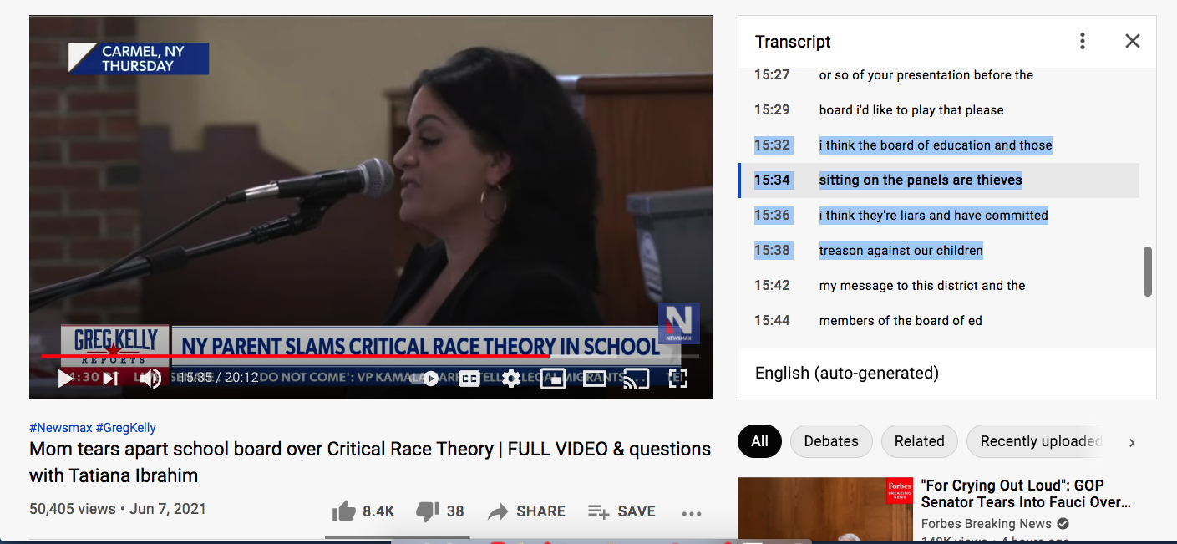Switch to miniplayer mode

click(x=553, y=379)
